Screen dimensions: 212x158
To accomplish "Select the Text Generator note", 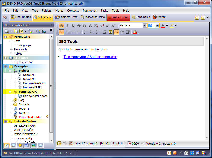I will click(x=23, y=62).
